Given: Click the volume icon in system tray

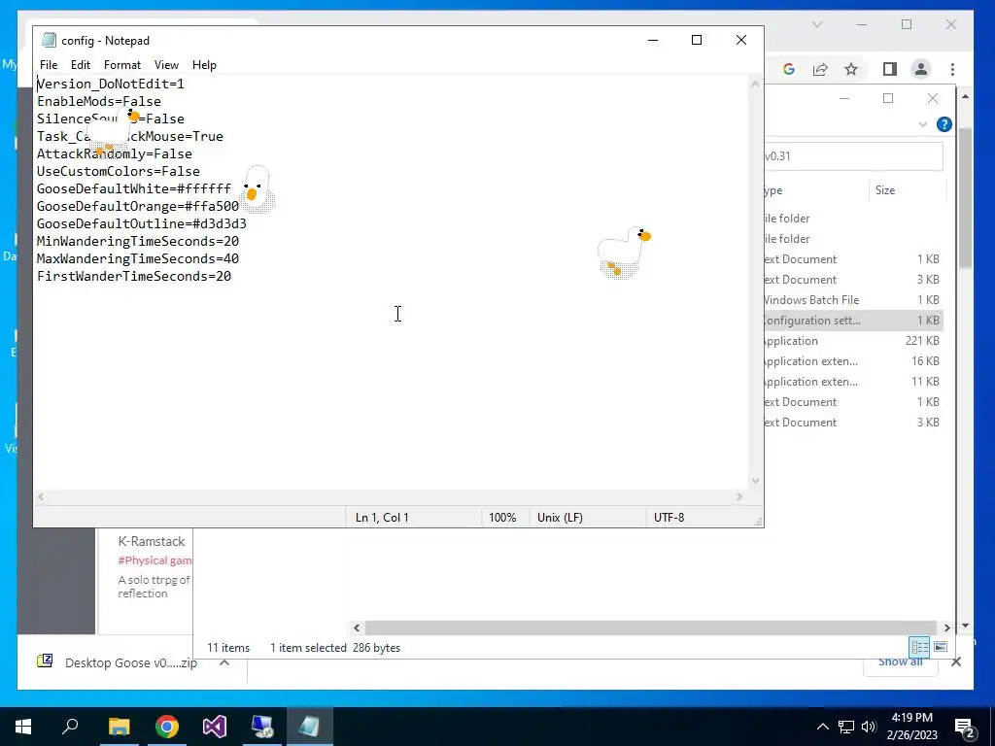Looking at the screenshot, I should point(869,727).
